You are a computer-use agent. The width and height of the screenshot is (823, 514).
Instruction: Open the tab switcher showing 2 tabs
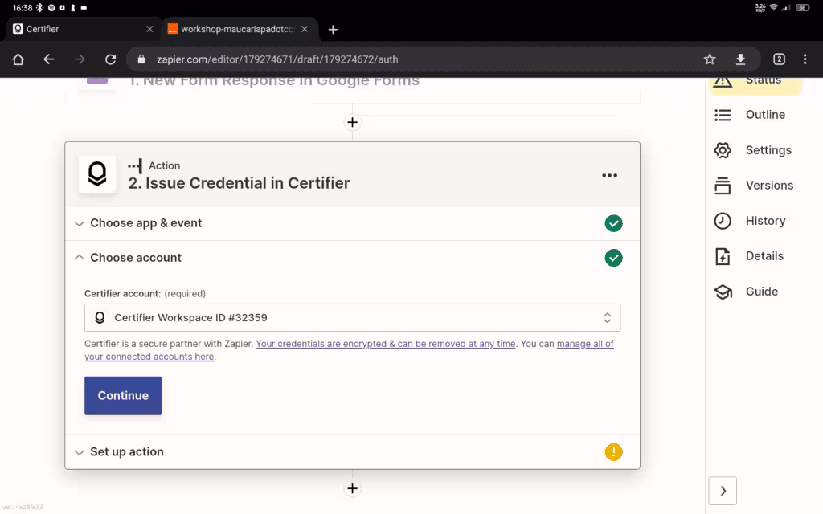[x=779, y=59]
